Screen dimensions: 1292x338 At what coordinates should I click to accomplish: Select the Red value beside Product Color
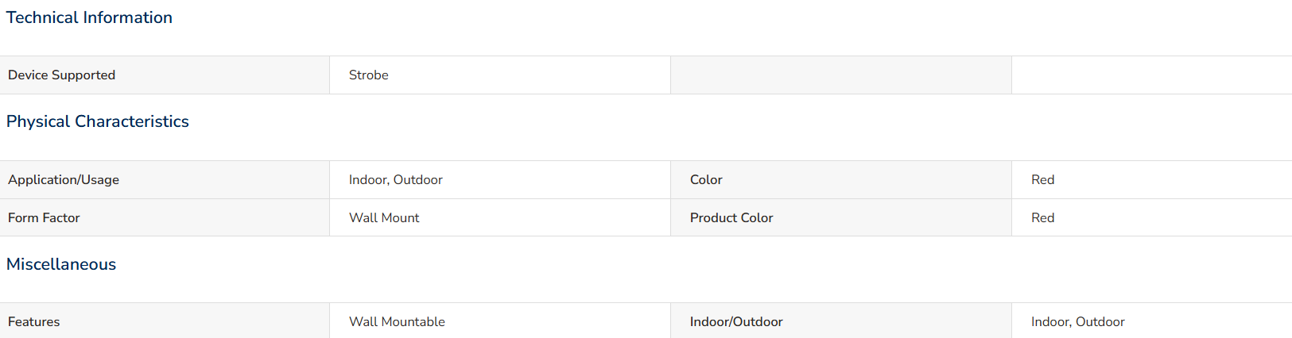(x=1043, y=218)
